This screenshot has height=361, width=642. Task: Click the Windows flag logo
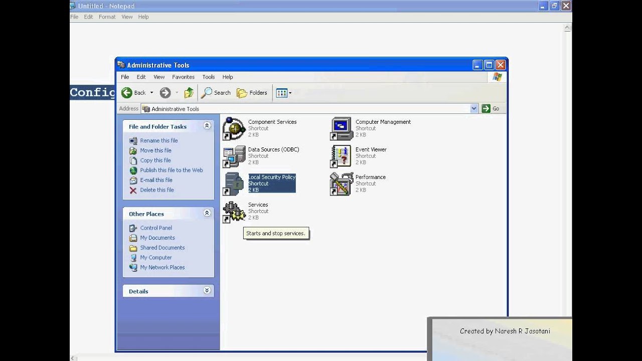click(497, 77)
